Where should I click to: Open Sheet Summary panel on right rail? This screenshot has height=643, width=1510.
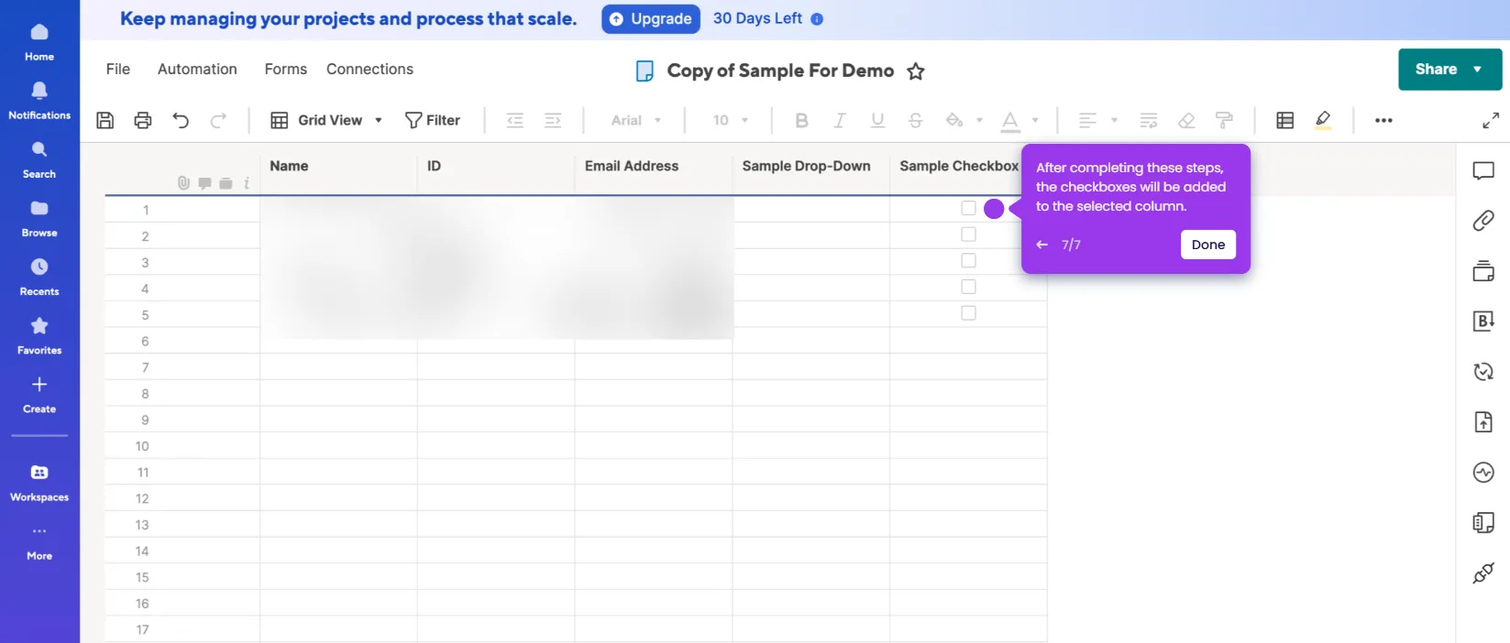[1483, 523]
